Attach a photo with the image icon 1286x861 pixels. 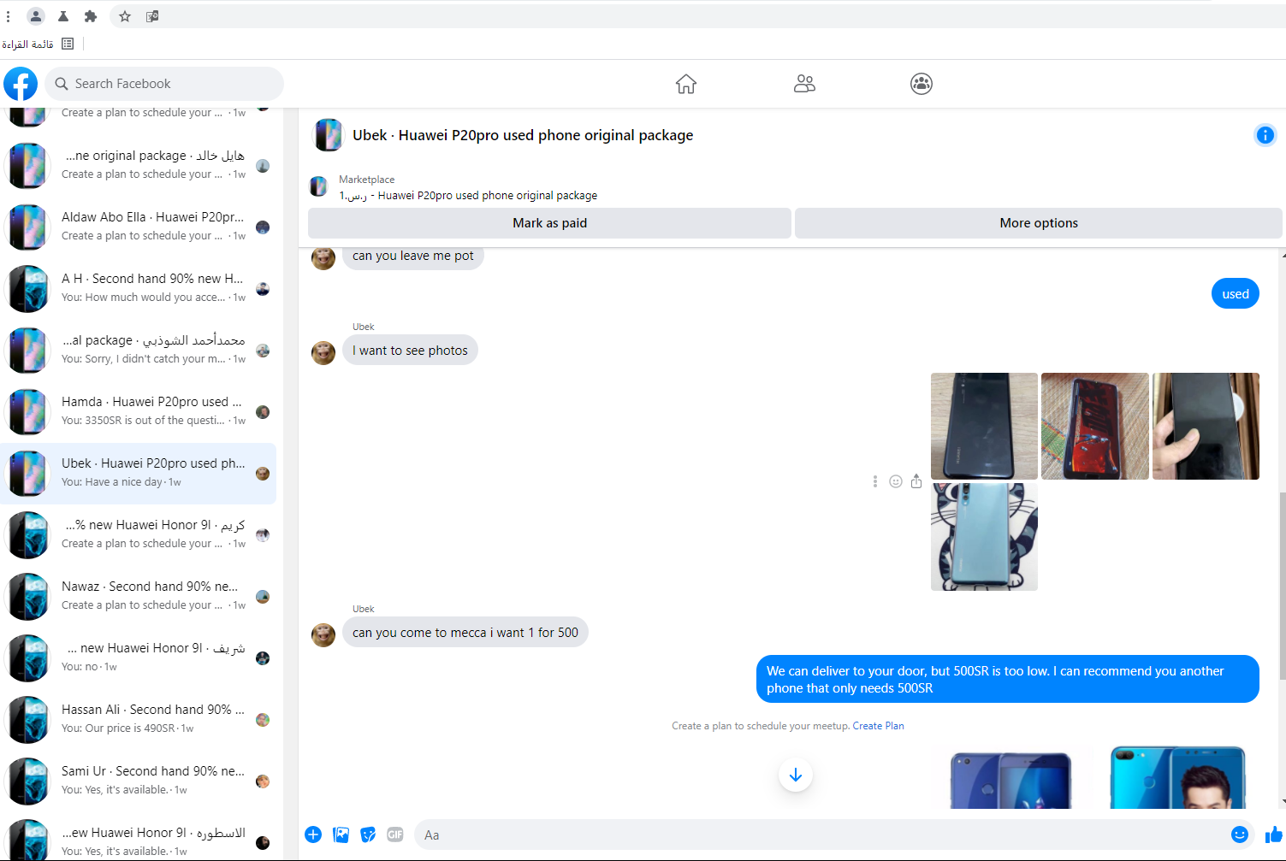coord(341,834)
